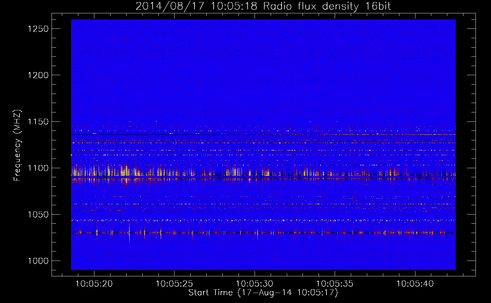The width and height of the screenshot is (491, 303).
Task: Click the 10:05:20 time tick label
Action: tap(94, 284)
